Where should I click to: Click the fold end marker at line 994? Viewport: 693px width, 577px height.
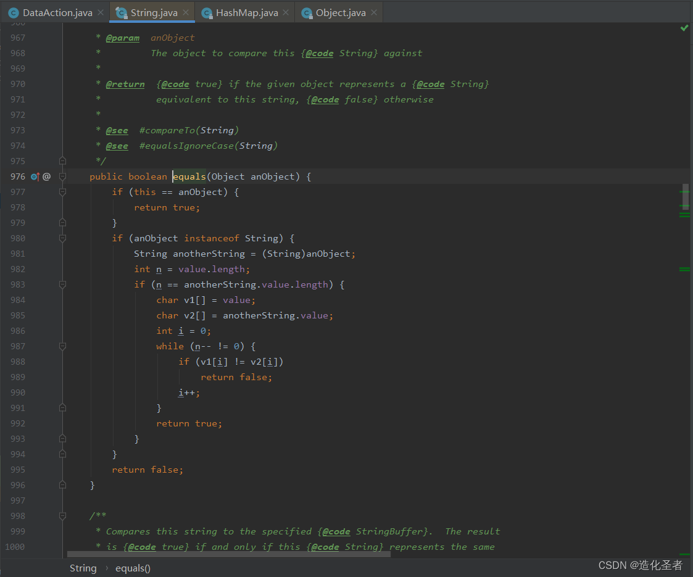click(x=63, y=454)
